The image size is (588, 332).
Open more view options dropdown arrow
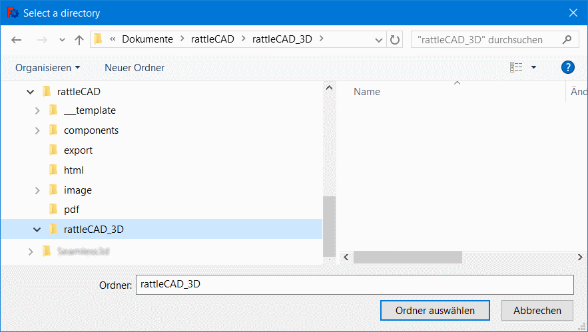533,67
